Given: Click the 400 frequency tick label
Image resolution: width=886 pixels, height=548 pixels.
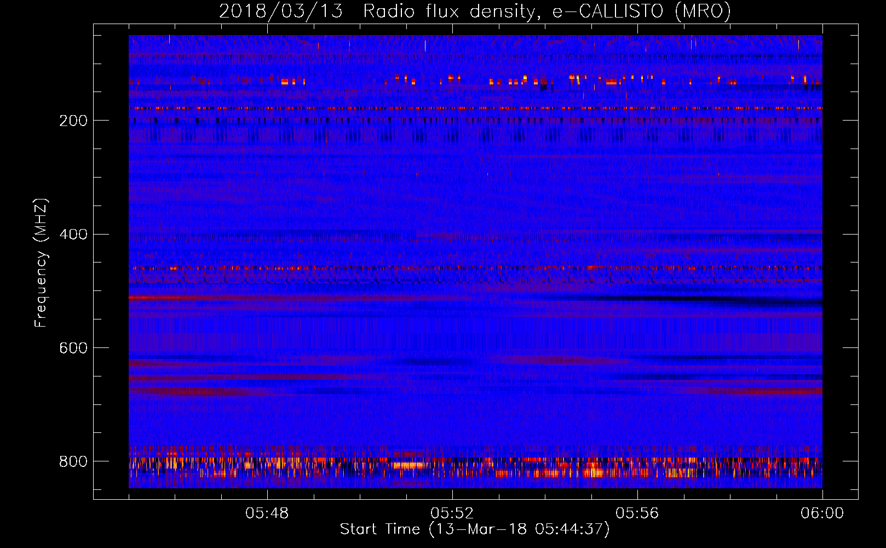Looking at the screenshot, I should click(x=73, y=235).
